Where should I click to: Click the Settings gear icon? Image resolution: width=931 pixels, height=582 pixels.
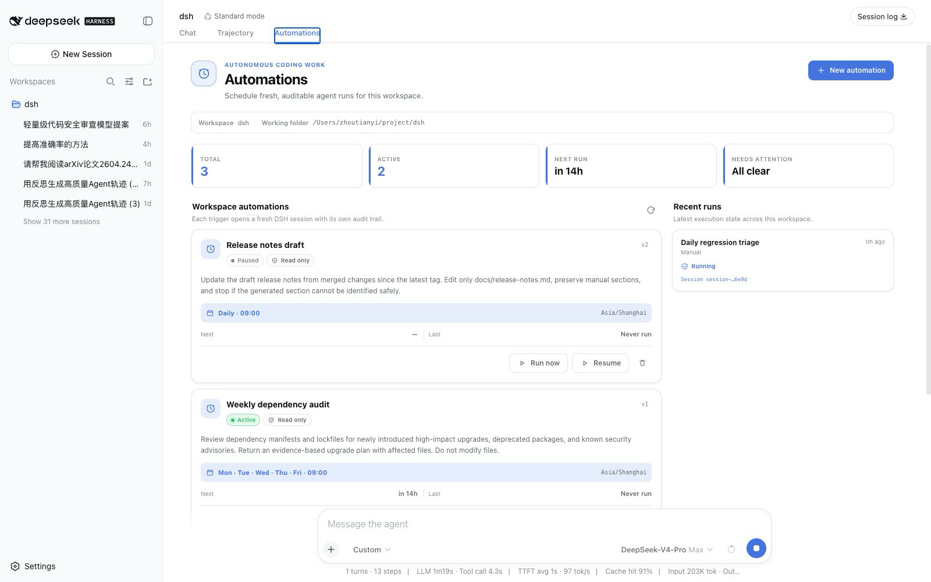(15, 566)
